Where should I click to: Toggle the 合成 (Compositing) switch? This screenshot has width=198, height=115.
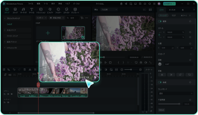click(x=160, y=82)
